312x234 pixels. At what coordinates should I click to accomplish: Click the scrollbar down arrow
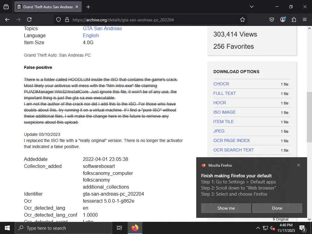click(309, 219)
